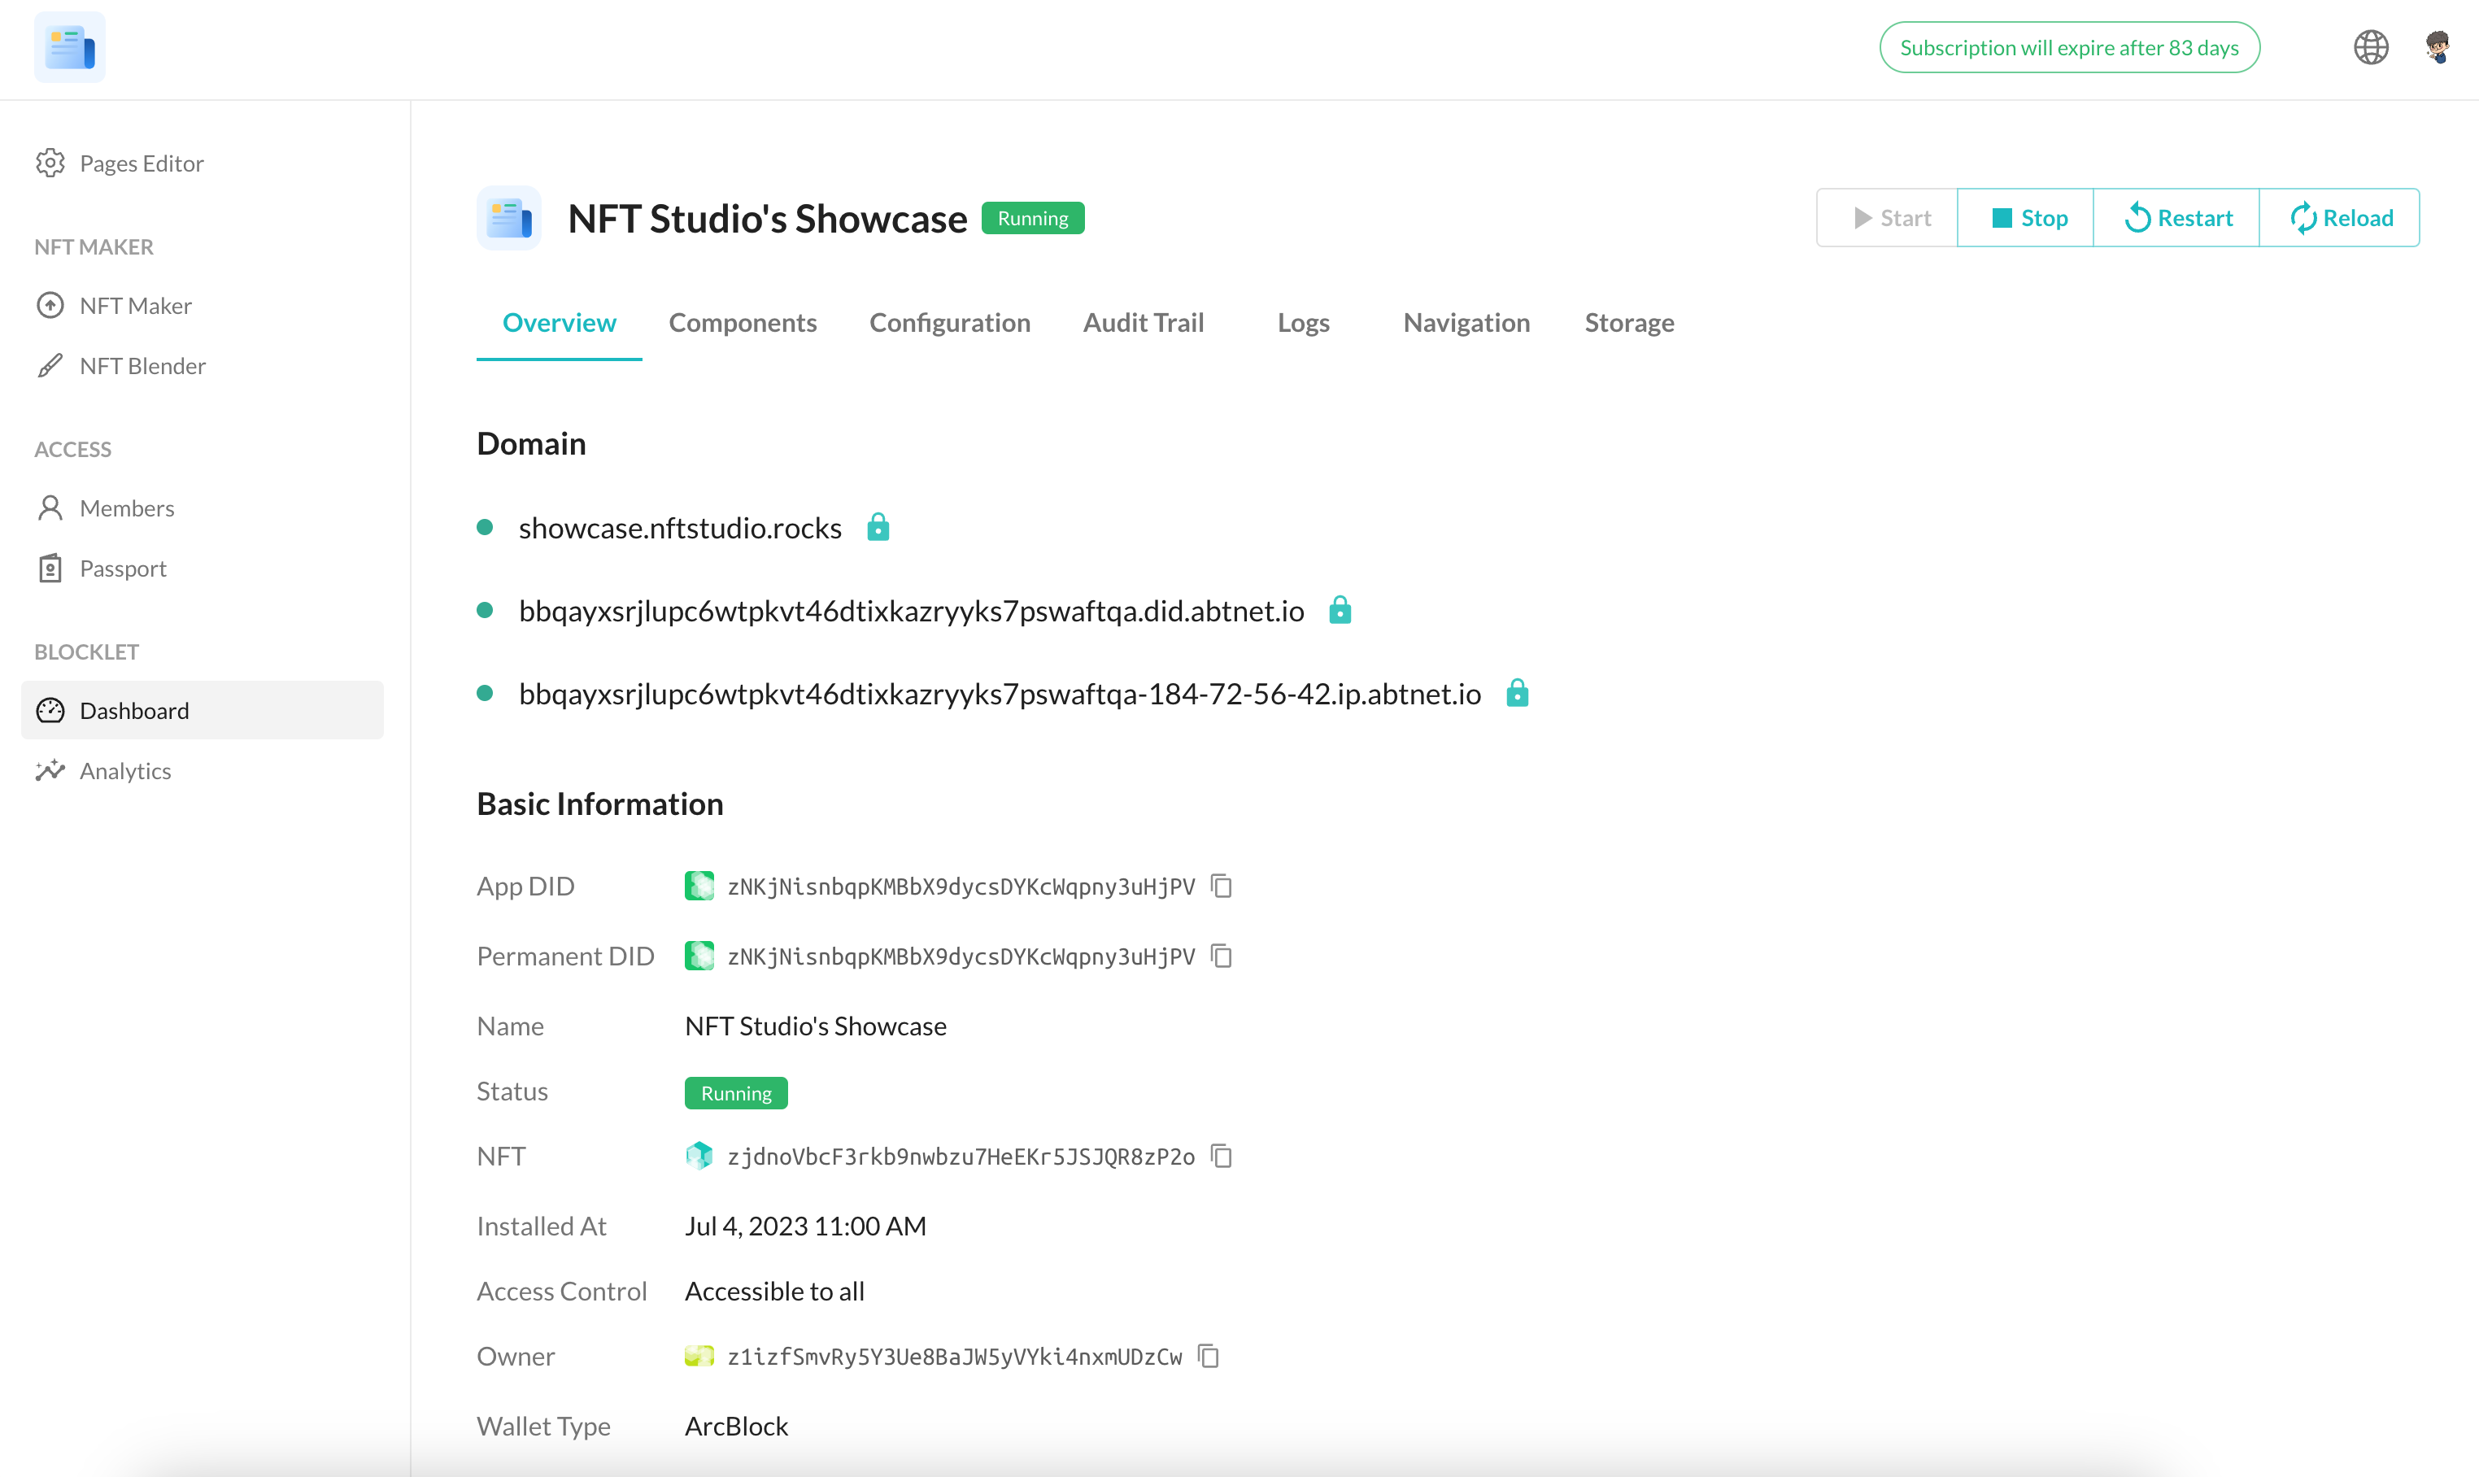Go to the Storage tab
The height and width of the screenshot is (1477, 2479).
tap(1629, 322)
